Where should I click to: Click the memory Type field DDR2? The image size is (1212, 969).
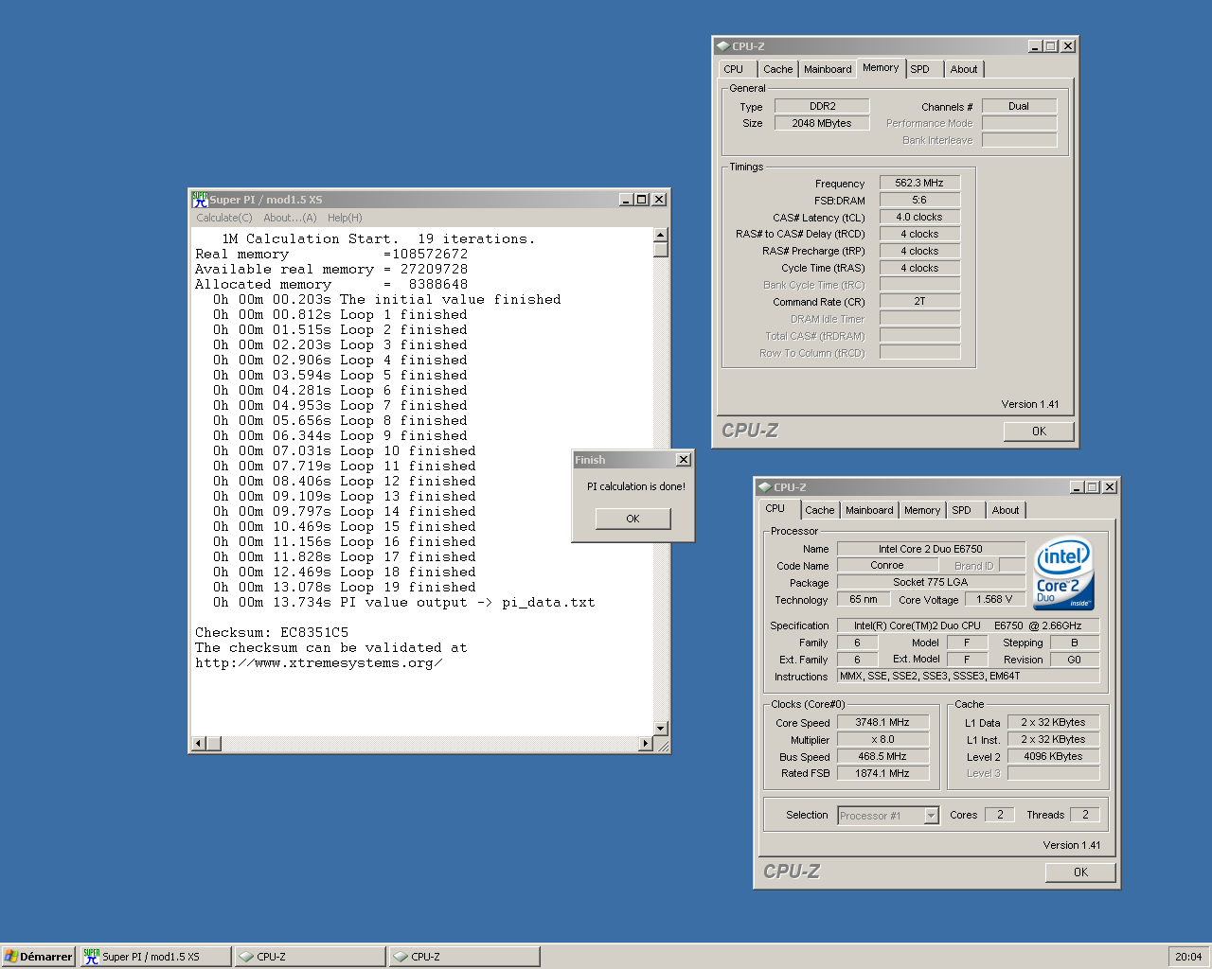pyautogui.click(x=822, y=106)
